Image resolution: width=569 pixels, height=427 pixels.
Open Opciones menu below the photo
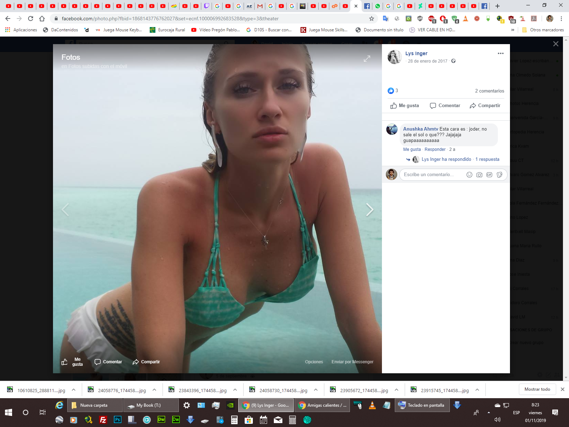tap(314, 362)
